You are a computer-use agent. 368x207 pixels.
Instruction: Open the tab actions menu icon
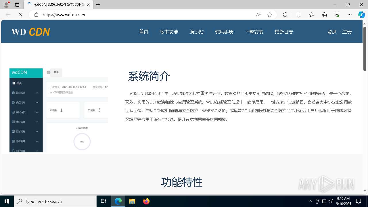17,5
